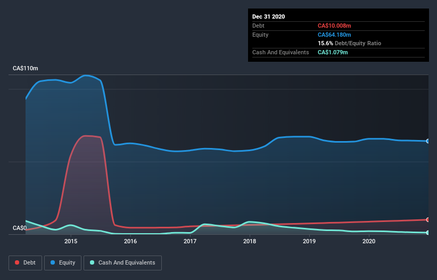
Task: Toggle the Equity series legend button
Action: point(63,263)
